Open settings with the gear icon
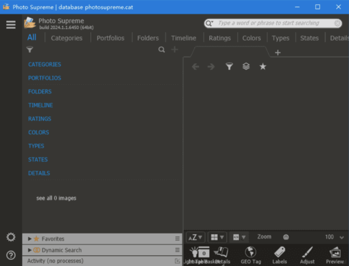 click(x=11, y=237)
